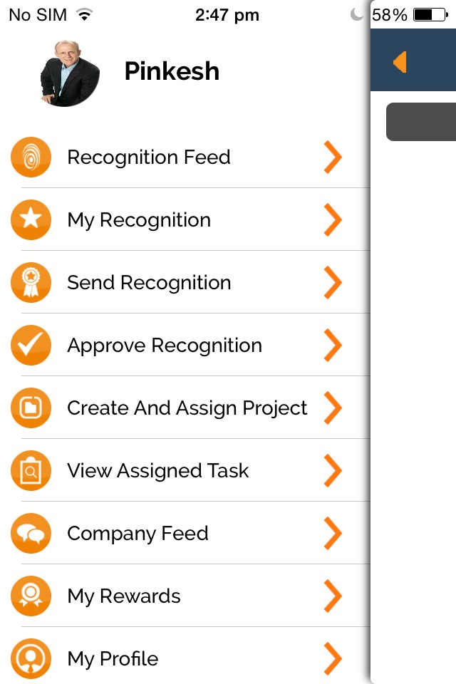Viewport: 456px width, 684px height.
Task: Tap the orange back arrow in header
Action: point(400,62)
